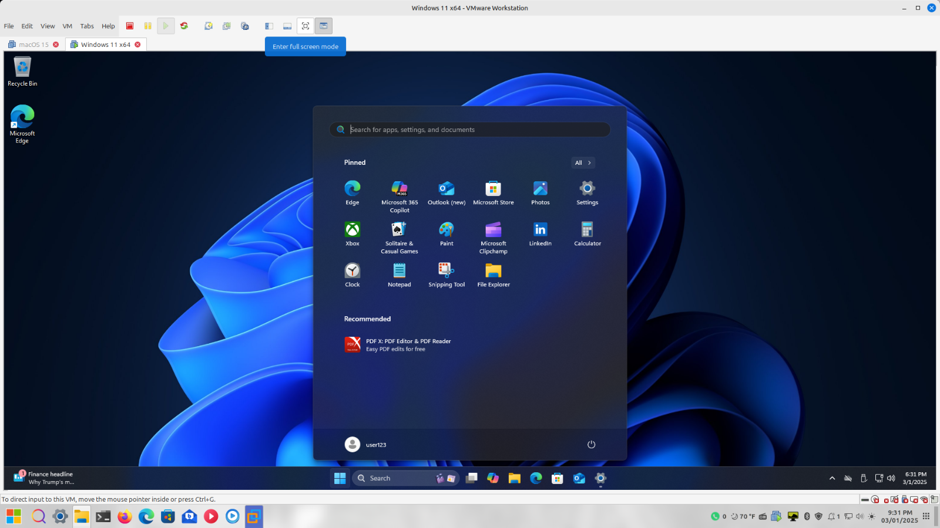Open the VM menu
Viewport: 940px width, 528px height.
click(x=68, y=26)
